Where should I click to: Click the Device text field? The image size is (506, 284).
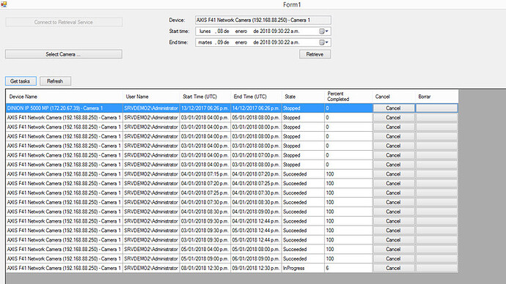263,20
